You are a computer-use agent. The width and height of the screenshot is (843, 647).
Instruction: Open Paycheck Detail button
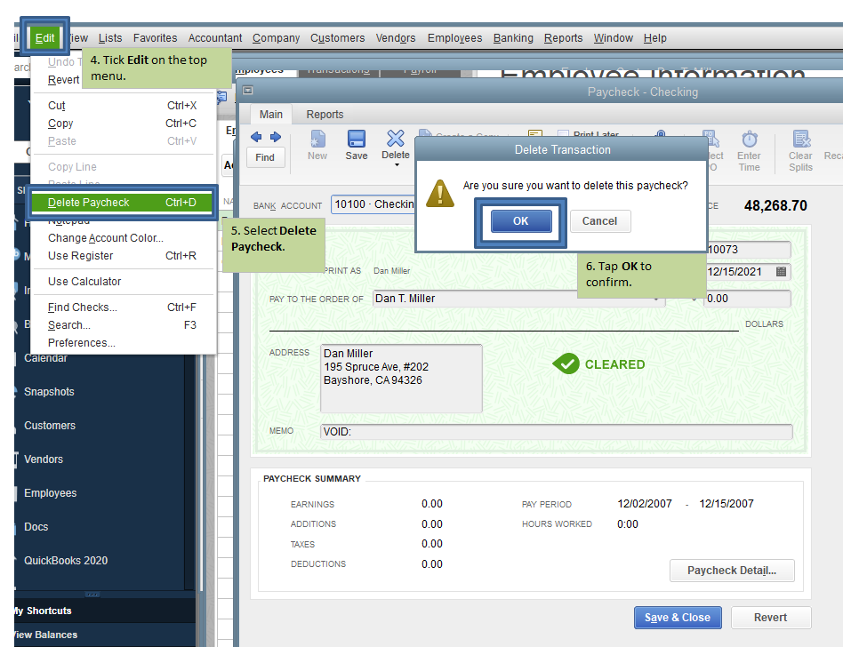(732, 571)
